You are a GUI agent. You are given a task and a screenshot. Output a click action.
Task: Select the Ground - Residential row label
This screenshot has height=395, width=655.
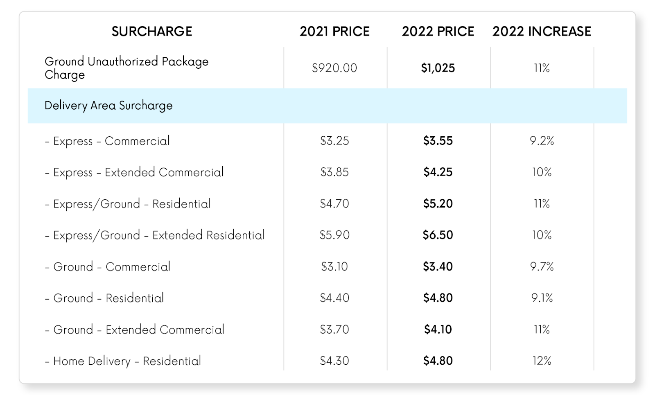(x=104, y=298)
